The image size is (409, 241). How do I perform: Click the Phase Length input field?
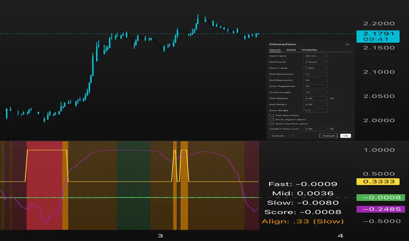pos(315,92)
